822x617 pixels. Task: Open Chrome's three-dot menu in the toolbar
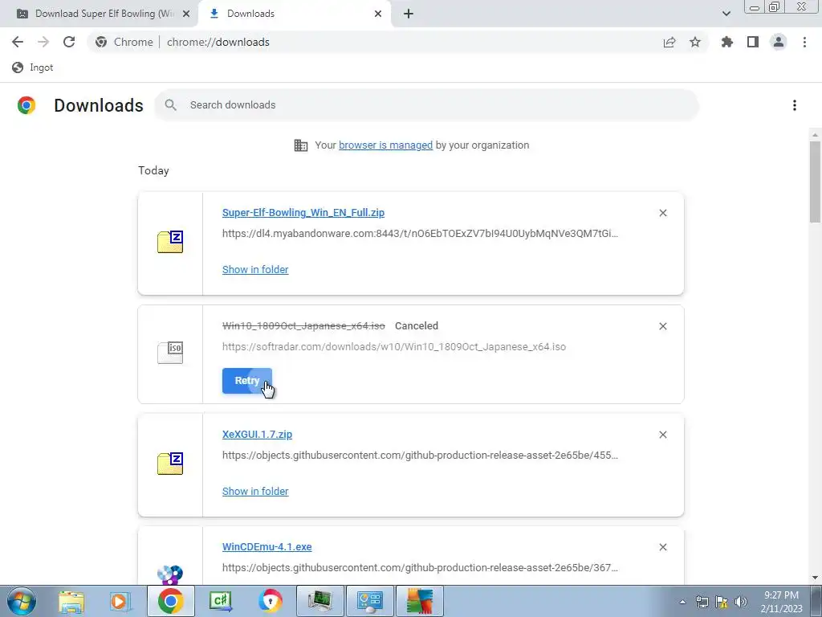804,42
